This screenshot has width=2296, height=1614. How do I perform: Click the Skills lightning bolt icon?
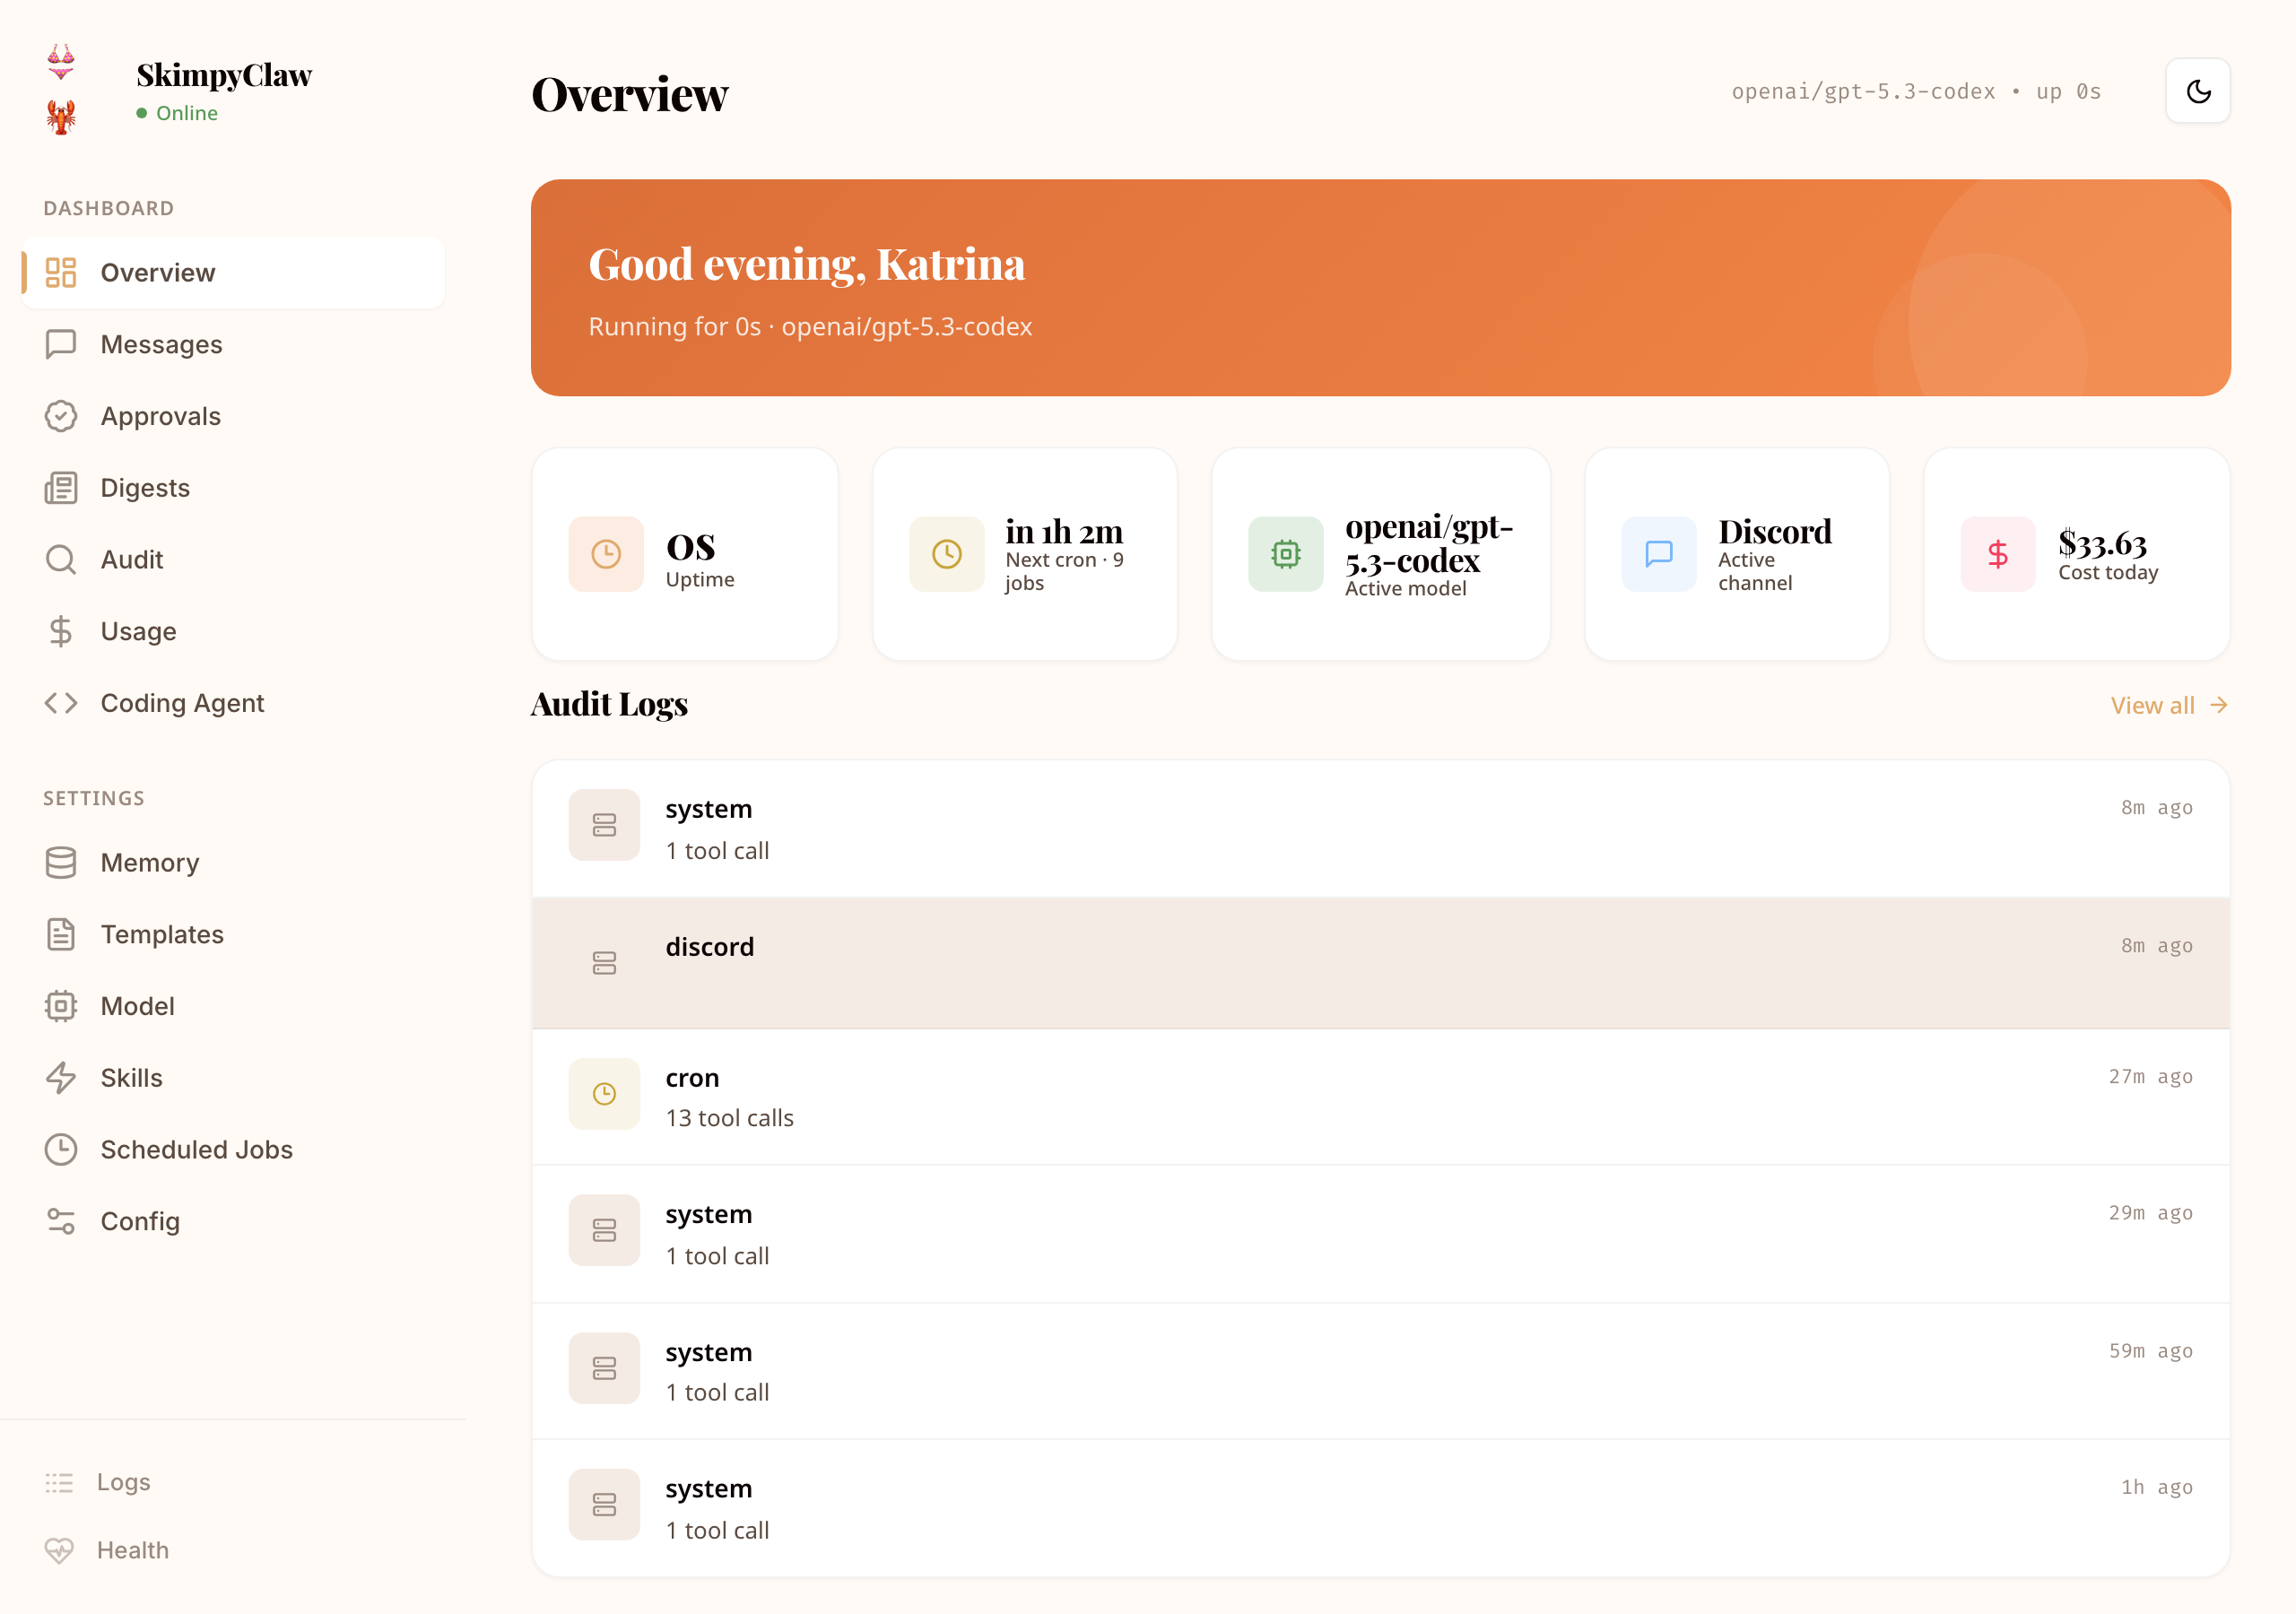pos(61,1078)
